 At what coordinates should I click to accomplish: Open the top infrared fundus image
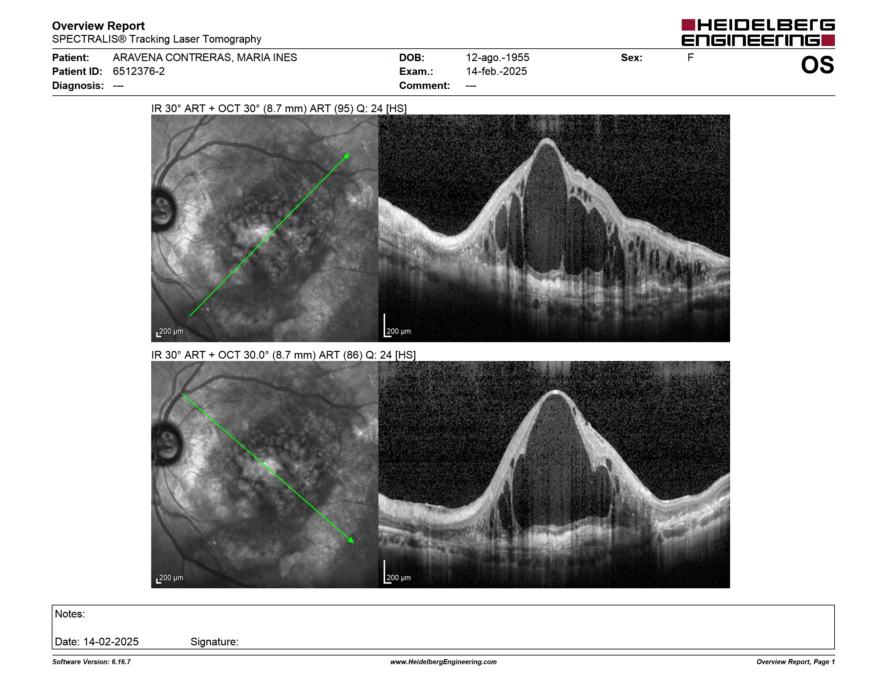264,228
